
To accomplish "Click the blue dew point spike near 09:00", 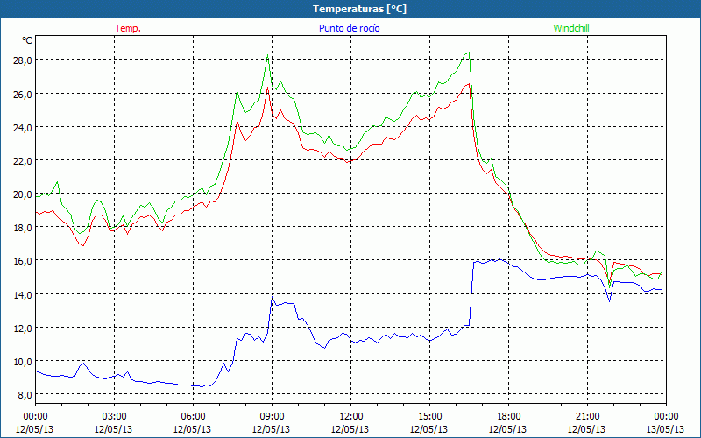I will point(273,298).
